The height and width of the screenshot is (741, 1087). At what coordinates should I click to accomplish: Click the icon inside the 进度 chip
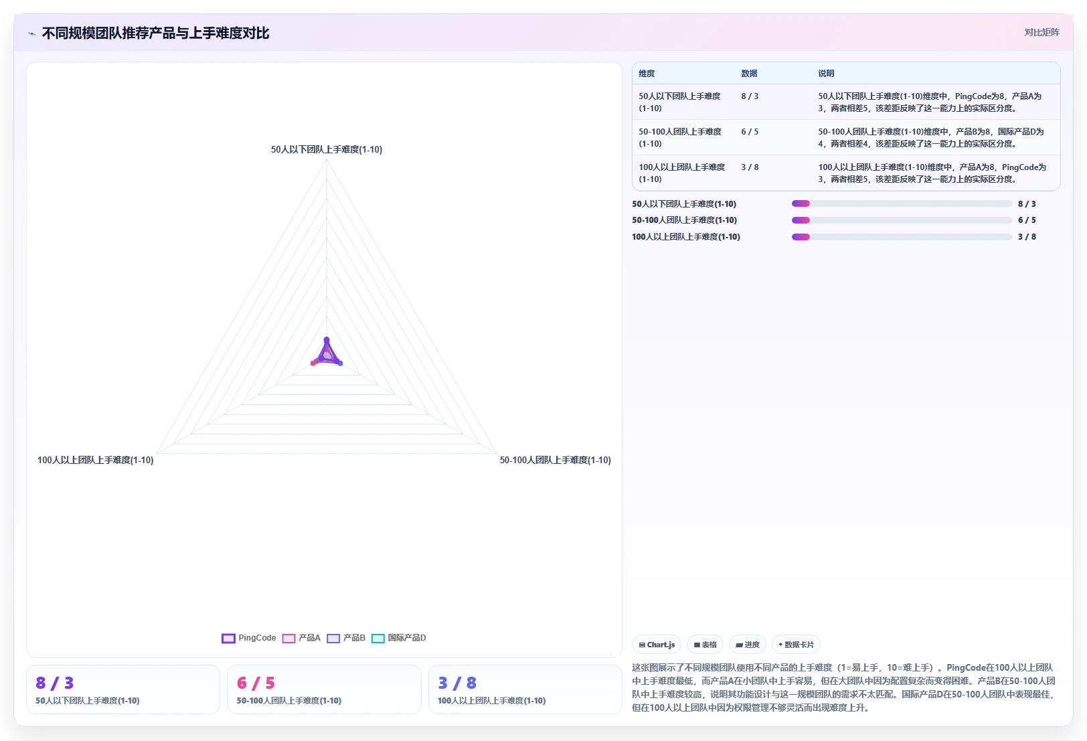(739, 645)
